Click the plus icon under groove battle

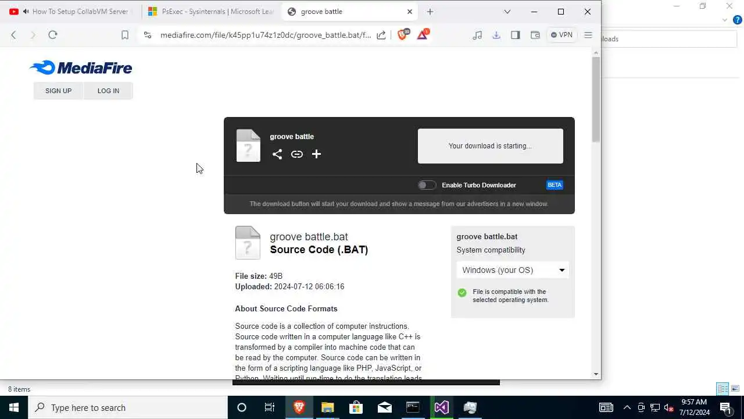pos(316,154)
